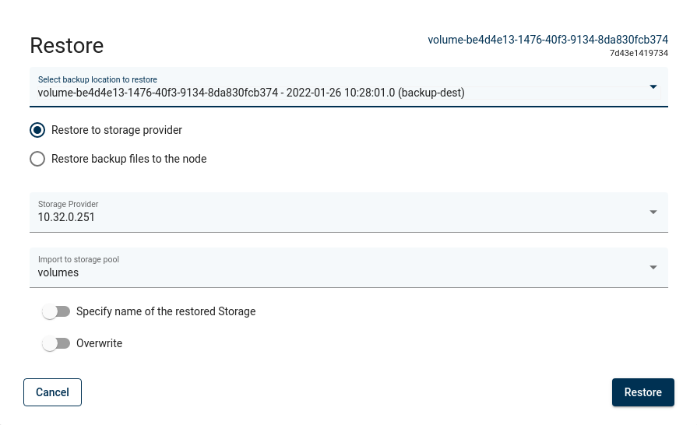
Task: Expand the backup location dropdown arrow
Action: [653, 86]
